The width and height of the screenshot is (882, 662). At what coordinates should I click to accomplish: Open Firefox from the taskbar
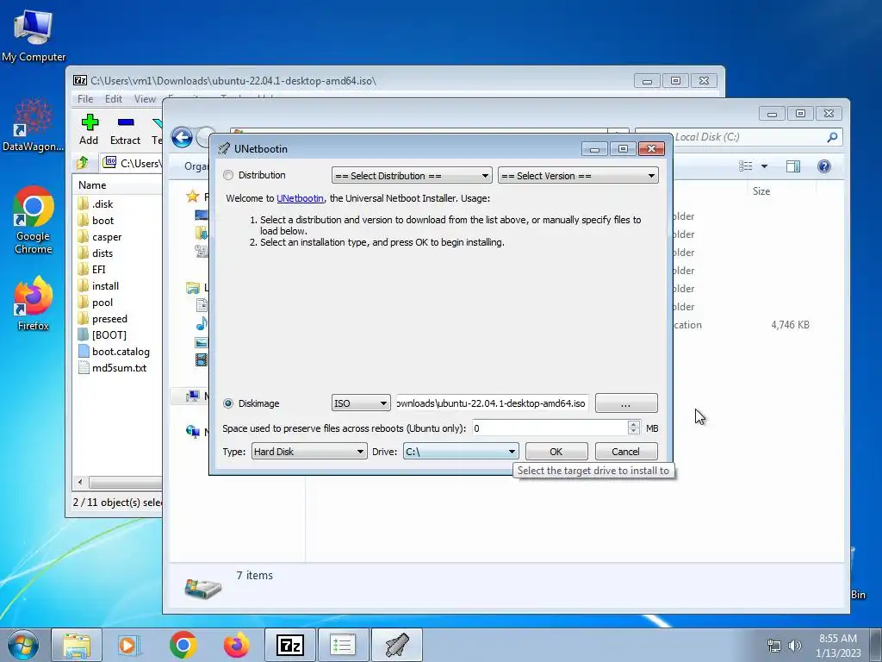pos(236,645)
